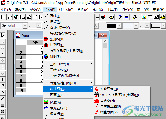The image size is (166, 119).
Task: Expand 气泡/颜色印射(U) submenu
Action: [x=68, y=83]
